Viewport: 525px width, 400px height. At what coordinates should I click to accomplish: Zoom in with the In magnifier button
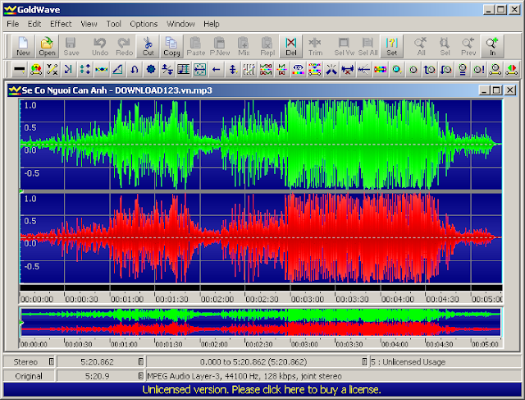[x=492, y=46]
